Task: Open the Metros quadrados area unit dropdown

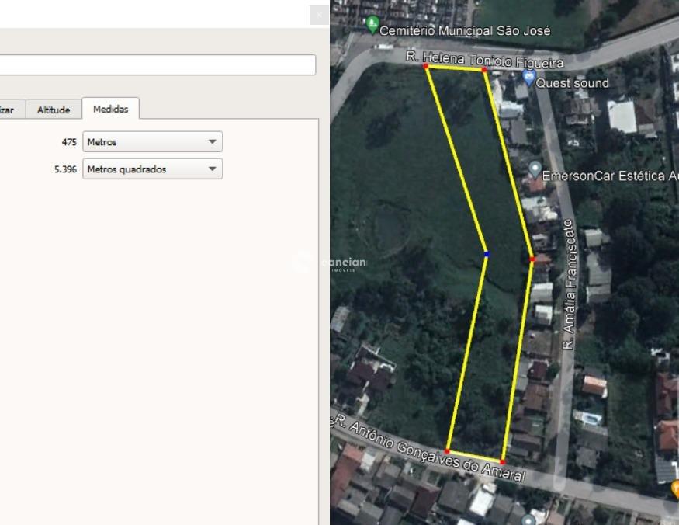Action: coord(152,169)
